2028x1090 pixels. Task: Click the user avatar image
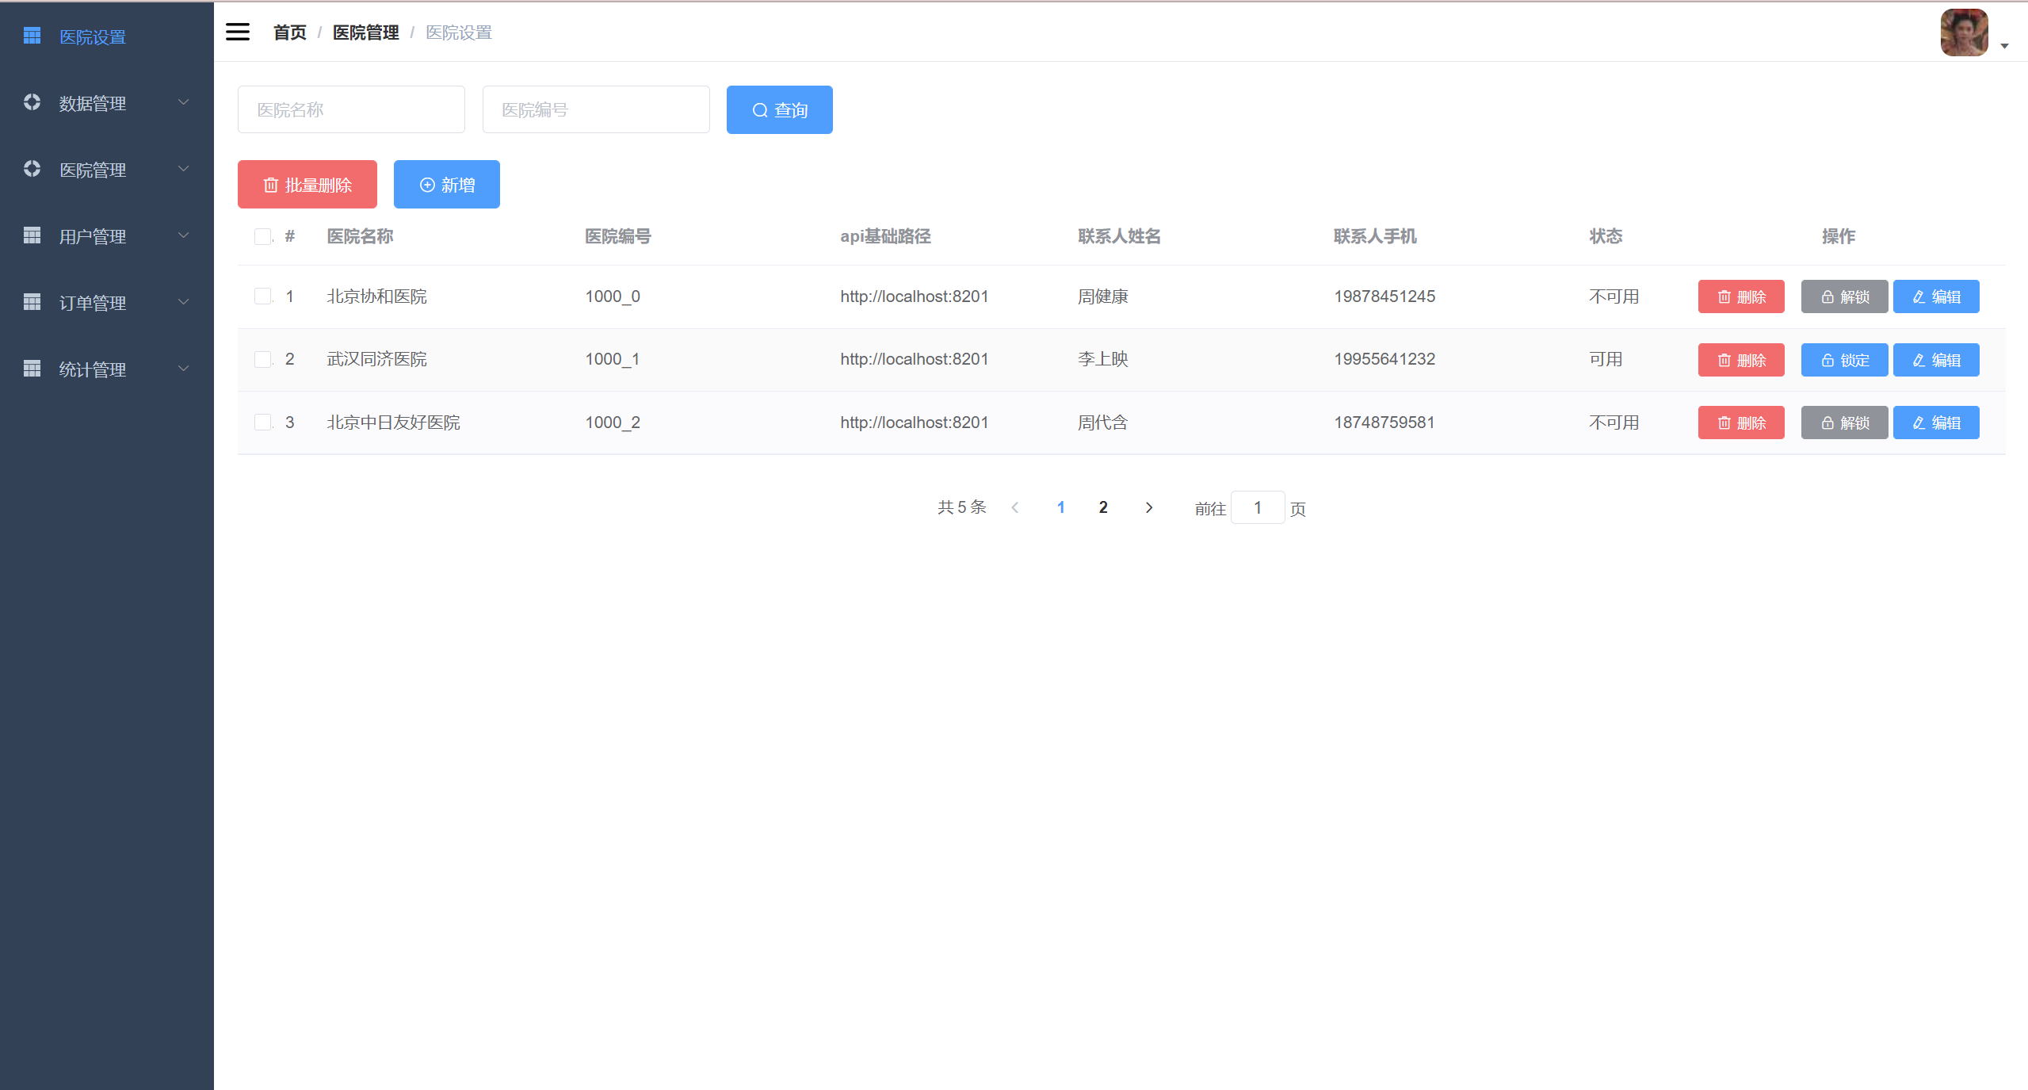click(x=1964, y=33)
